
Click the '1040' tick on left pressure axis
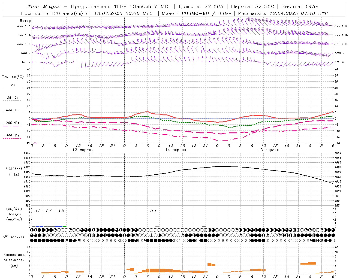click(27, 153)
